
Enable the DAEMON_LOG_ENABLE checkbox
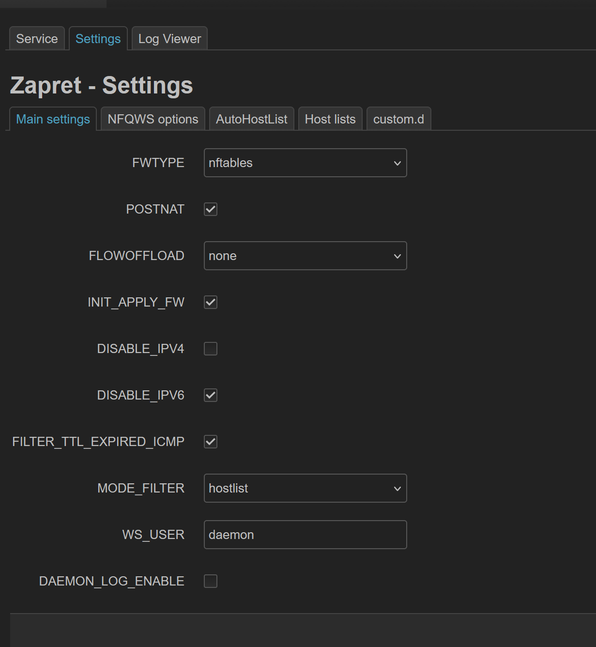(x=211, y=581)
